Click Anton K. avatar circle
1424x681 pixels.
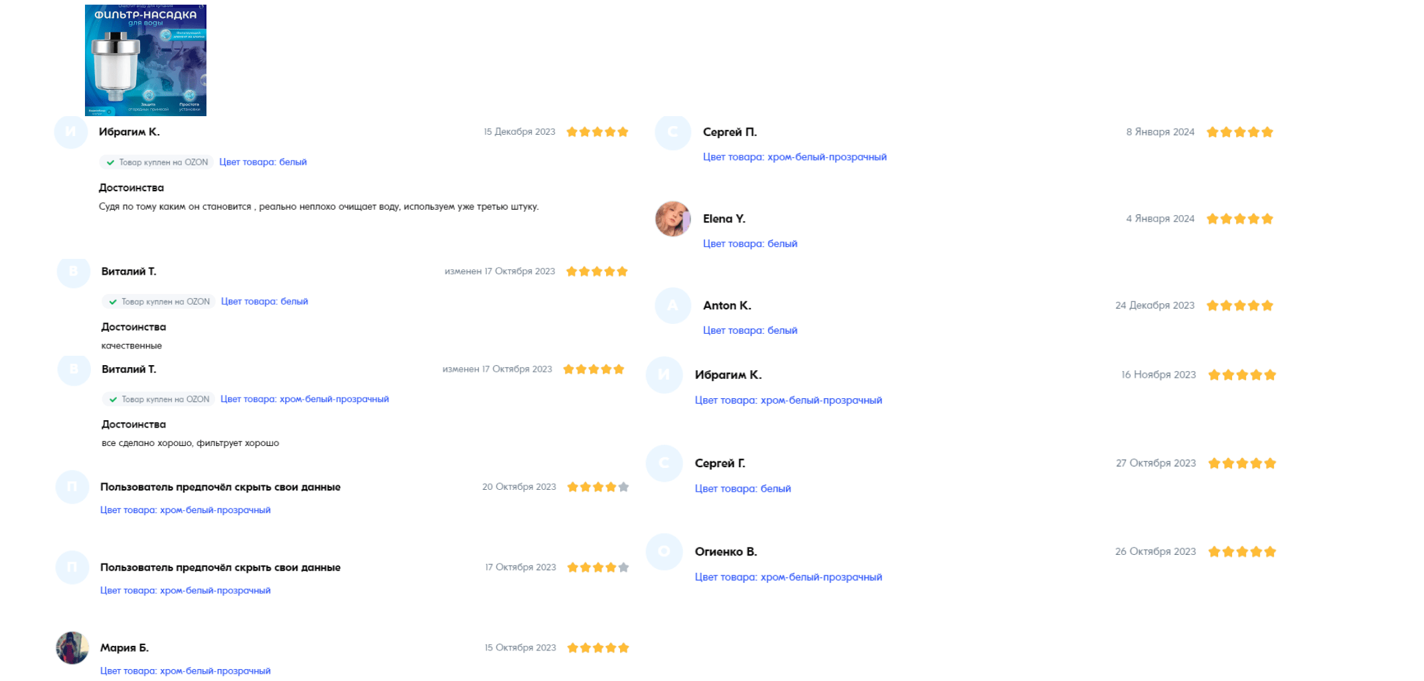click(x=672, y=305)
